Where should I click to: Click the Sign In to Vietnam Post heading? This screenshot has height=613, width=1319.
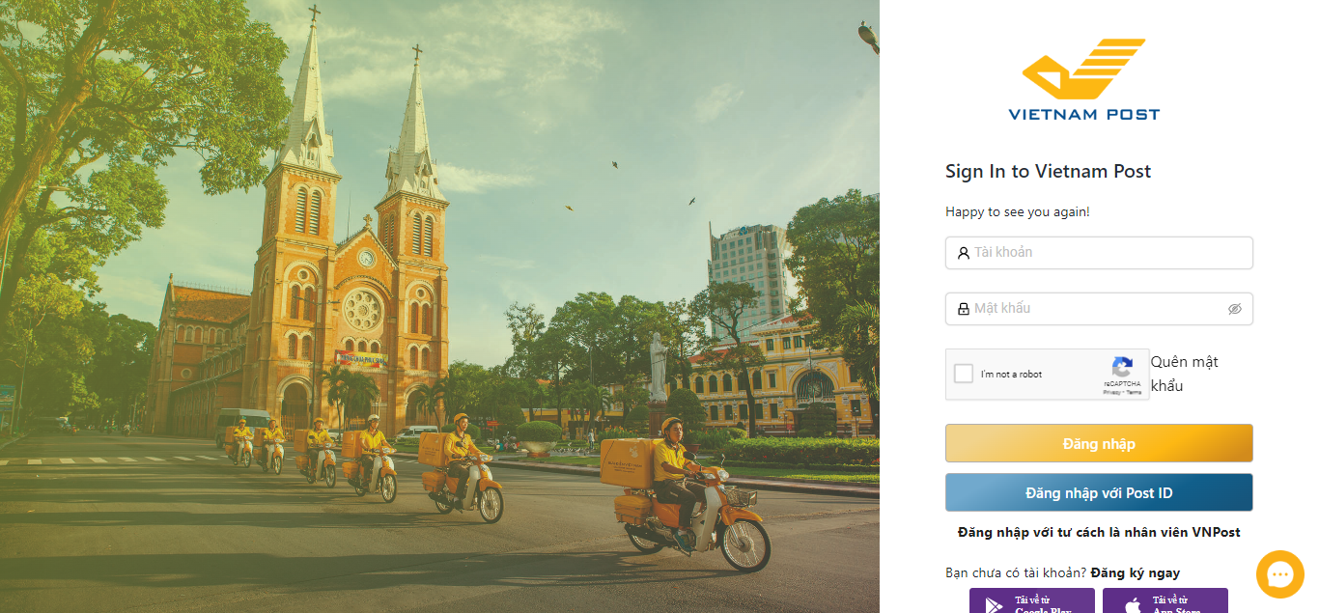pyautogui.click(x=1048, y=172)
